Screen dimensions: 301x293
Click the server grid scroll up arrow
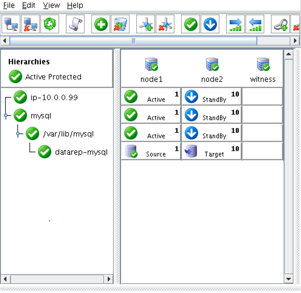click(x=289, y=54)
